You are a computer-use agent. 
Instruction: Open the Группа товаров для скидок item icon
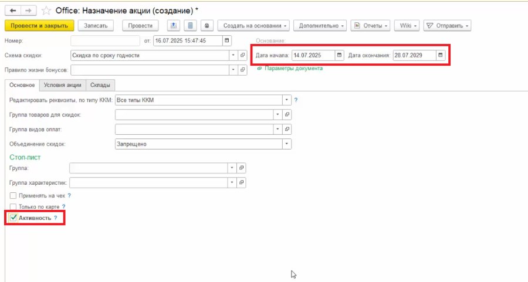(287, 115)
